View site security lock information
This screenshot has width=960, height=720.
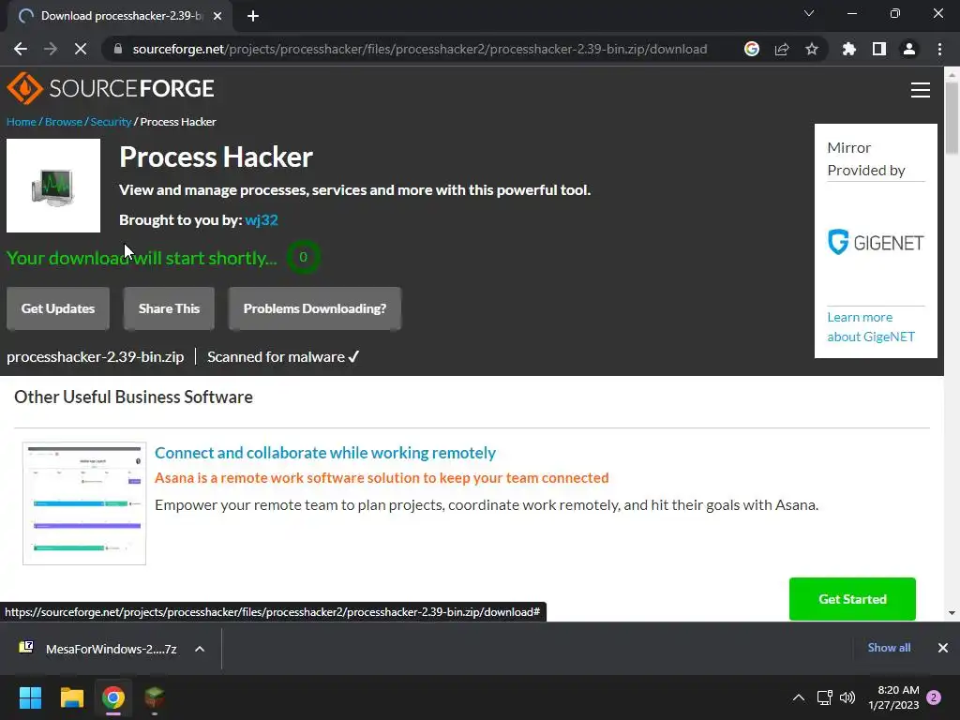coord(117,49)
